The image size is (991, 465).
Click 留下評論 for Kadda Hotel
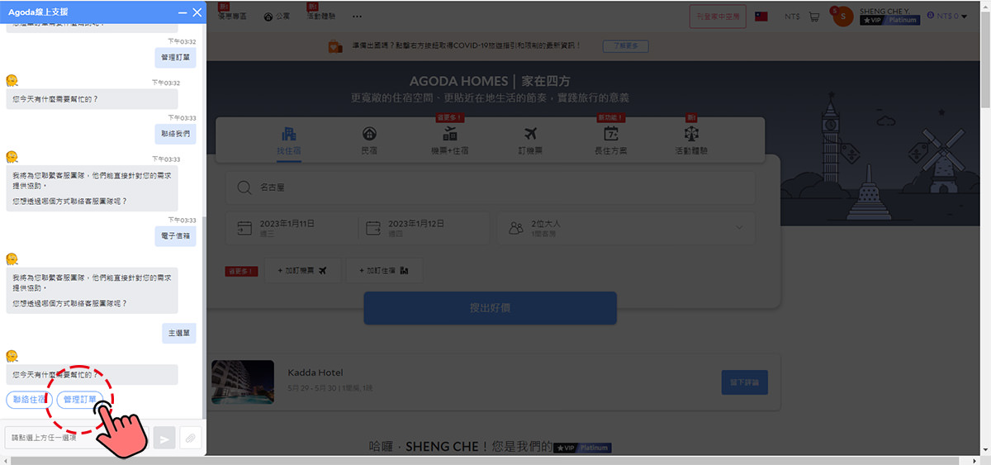744,382
